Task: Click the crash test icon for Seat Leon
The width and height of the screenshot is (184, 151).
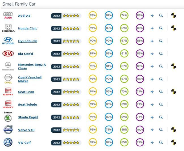Action: [174, 91]
